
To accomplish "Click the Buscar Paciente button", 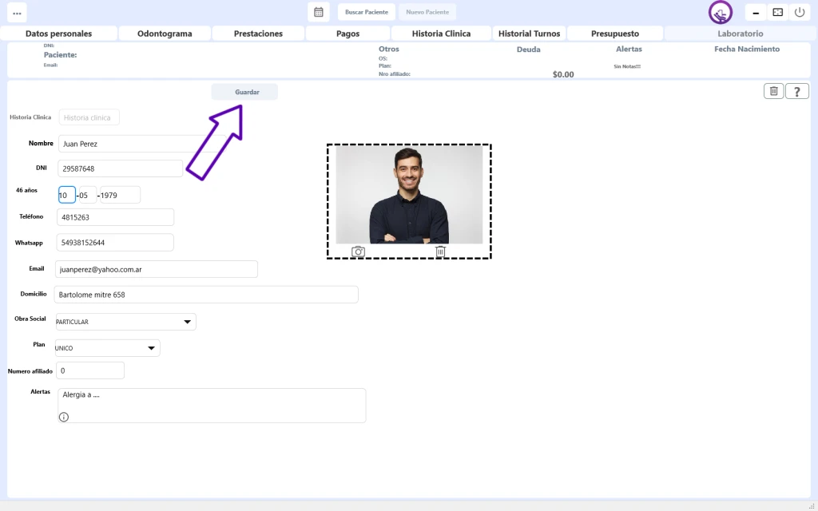I will point(366,12).
